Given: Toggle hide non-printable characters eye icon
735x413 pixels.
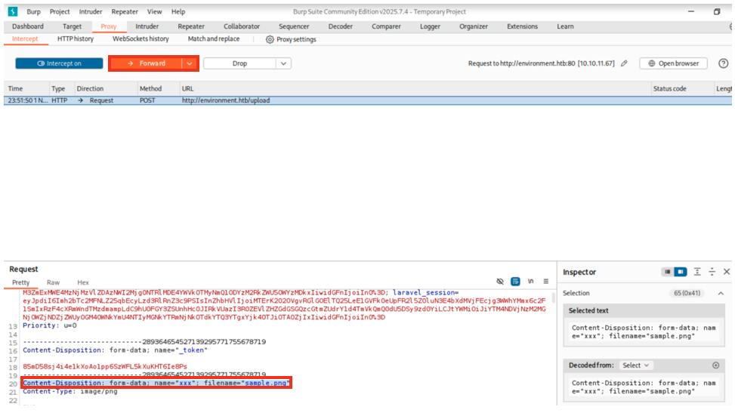Looking at the screenshot, I should coord(500,282).
